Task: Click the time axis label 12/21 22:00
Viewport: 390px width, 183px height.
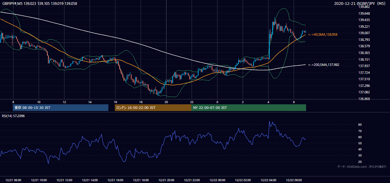Action: [x=192, y=180]
